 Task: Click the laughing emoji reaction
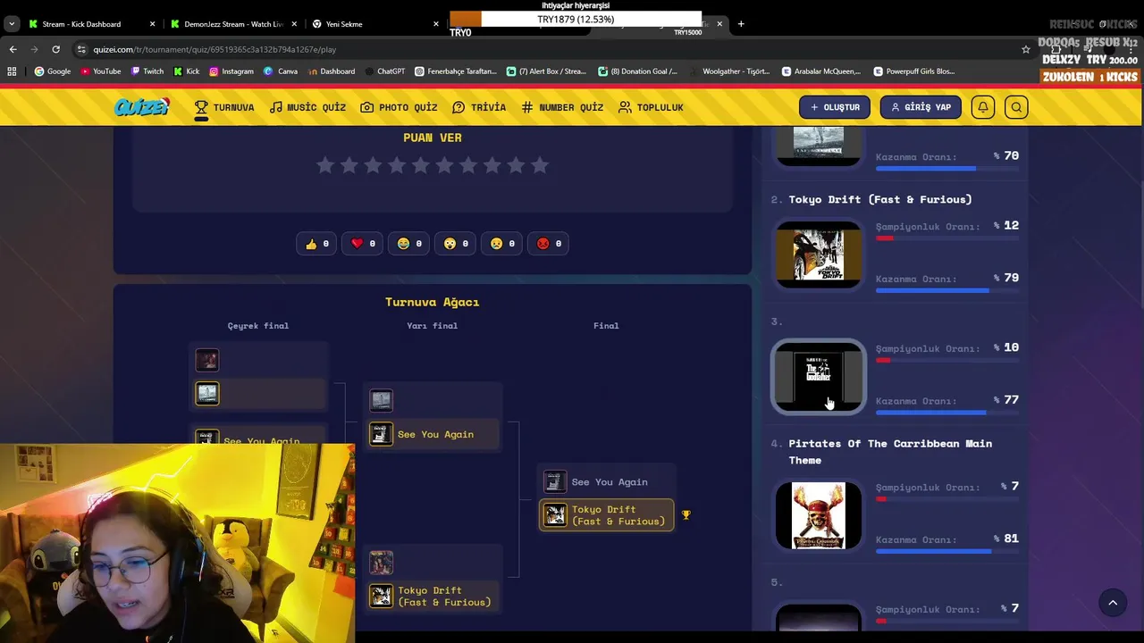[409, 243]
